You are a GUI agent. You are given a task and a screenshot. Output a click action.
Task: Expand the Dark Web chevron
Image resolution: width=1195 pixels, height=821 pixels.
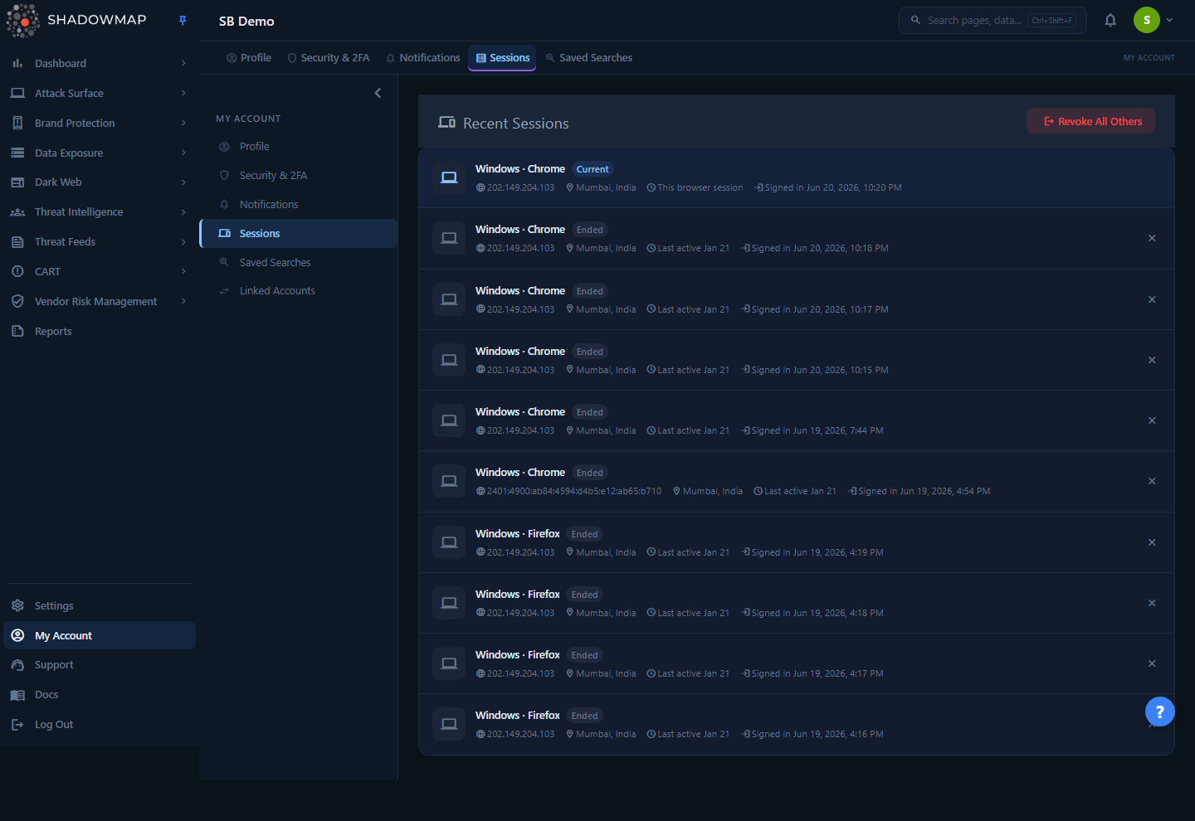[183, 182]
